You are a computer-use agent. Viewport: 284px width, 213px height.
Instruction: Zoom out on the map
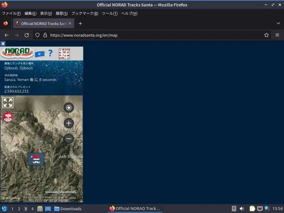pos(69,139)
